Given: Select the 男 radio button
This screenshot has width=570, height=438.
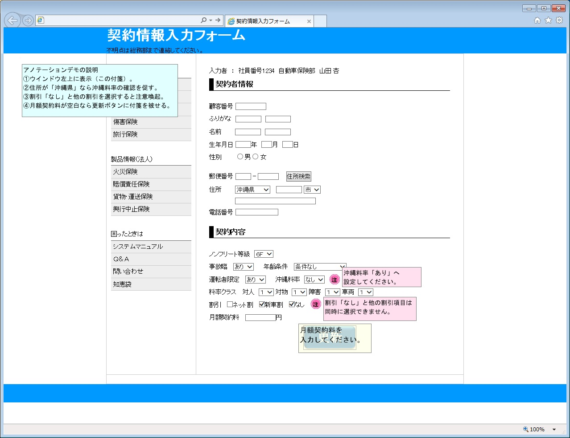Looking at the screenshot, I should 240,157.
